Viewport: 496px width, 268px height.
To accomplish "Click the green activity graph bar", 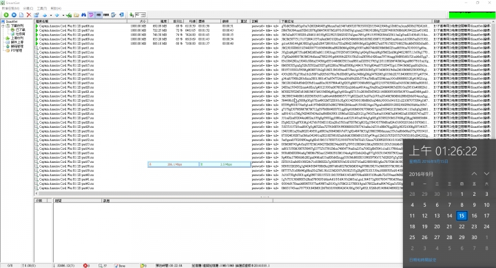I will (x=472, y=15).
